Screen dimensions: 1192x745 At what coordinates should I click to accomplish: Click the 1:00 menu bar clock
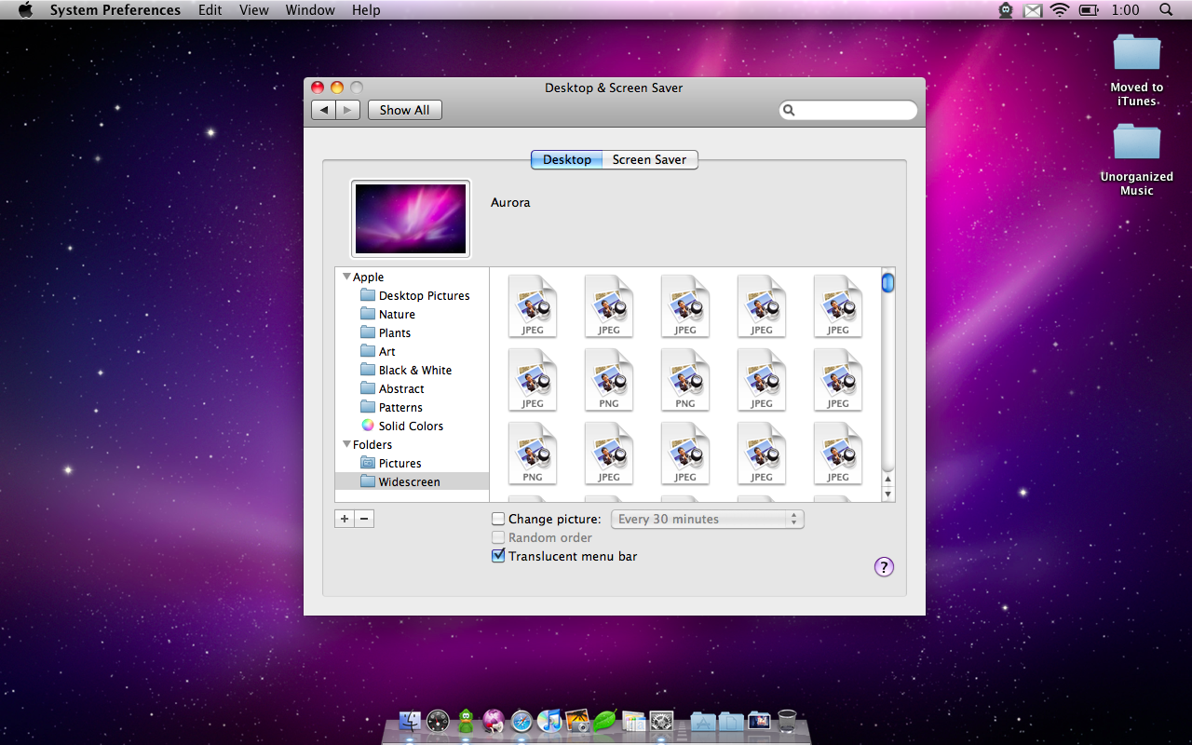[1125, 9]
